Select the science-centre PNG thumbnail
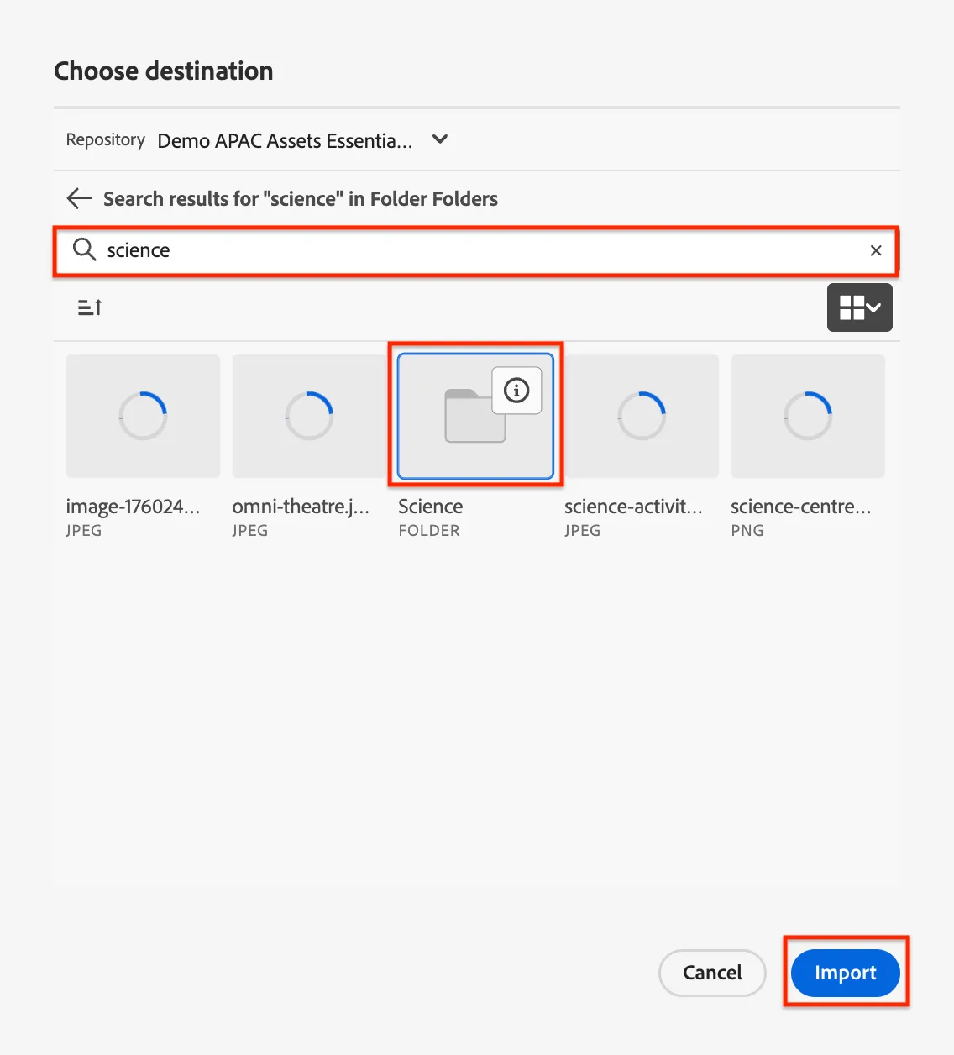 point(808,416)
